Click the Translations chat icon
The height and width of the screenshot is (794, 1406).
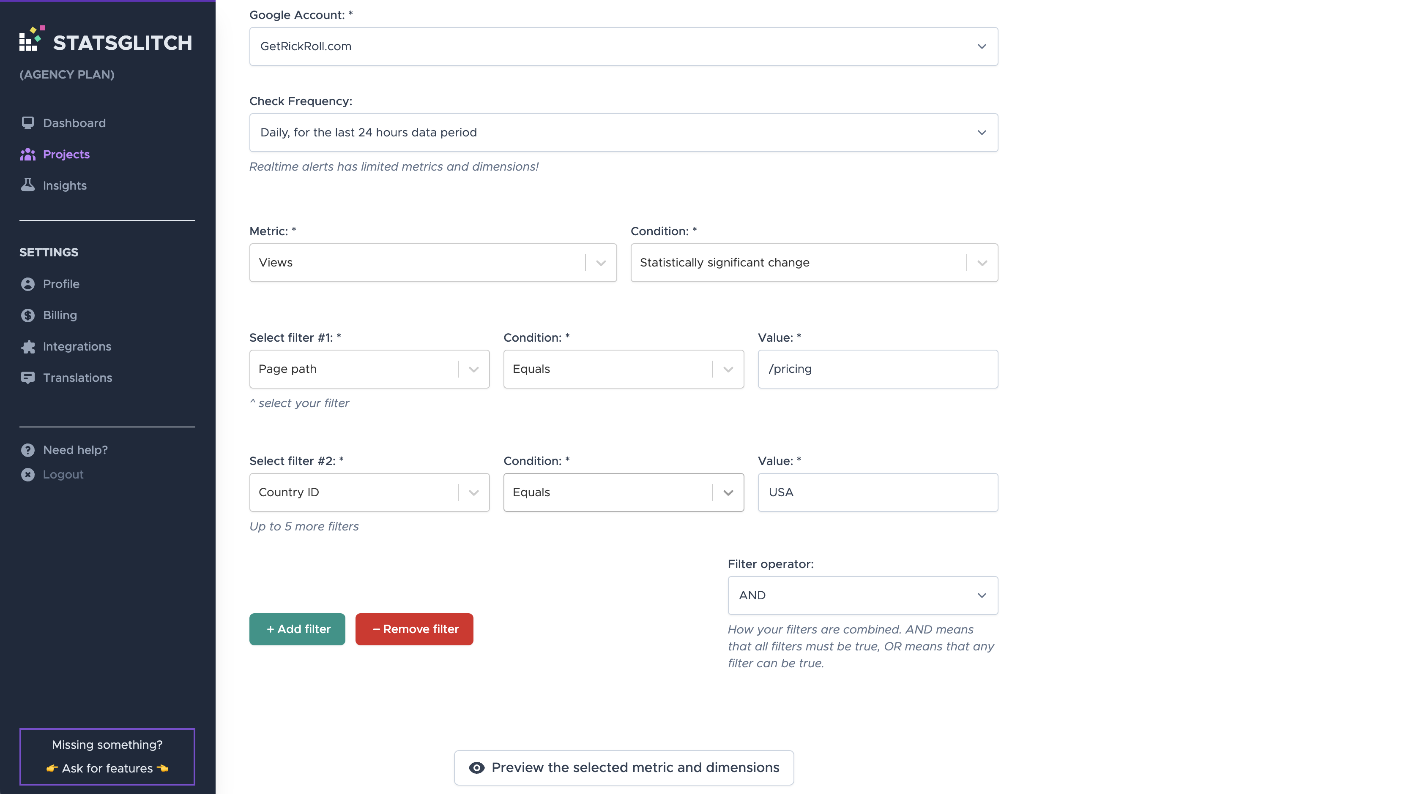point(28,378)
